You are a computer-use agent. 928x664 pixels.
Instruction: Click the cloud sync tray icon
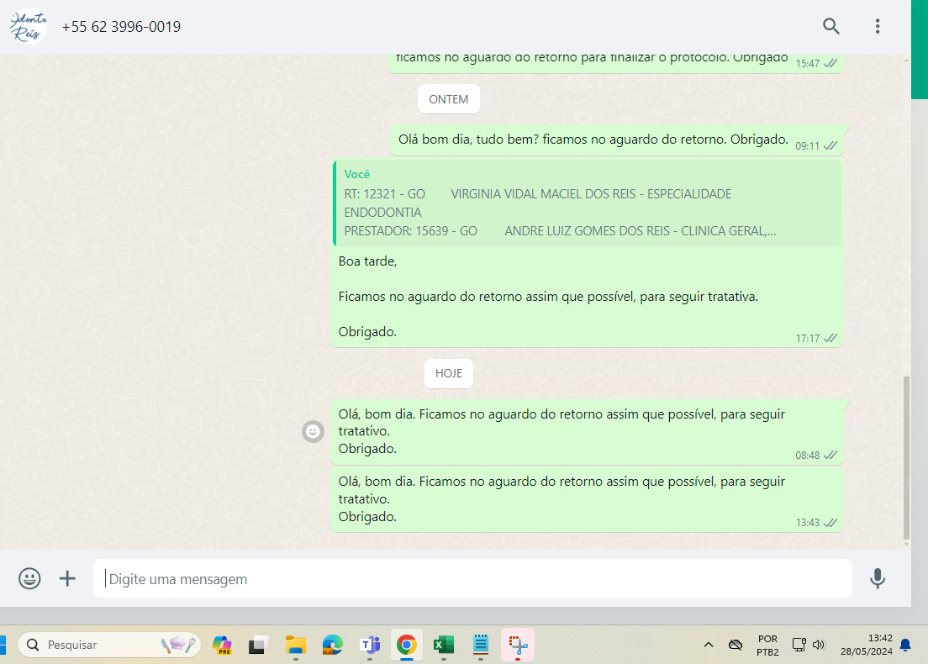coord(736,645)
